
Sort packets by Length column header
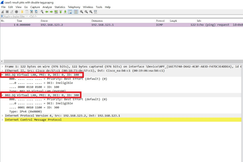pyautogui.click(x=183, y=21)
